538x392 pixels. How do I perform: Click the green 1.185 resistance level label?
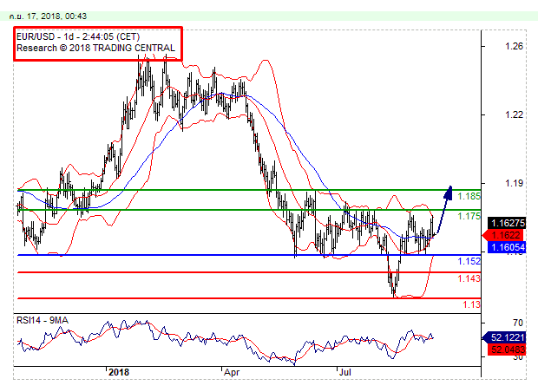pos(469,197)
